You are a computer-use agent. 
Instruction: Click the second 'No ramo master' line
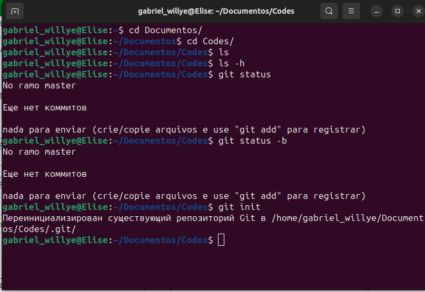pyautogui.click(x=39, y=152)
